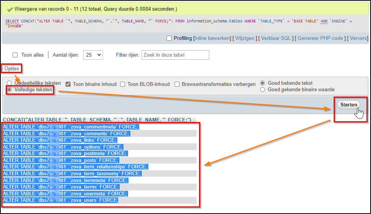
Task: Enable the Profiling checkbox
Action: 169,38
